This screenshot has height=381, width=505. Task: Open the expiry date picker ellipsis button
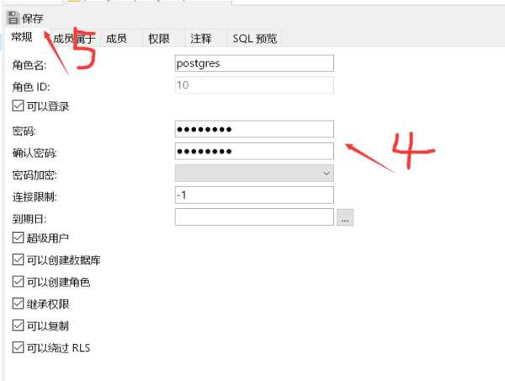point(345,217)
